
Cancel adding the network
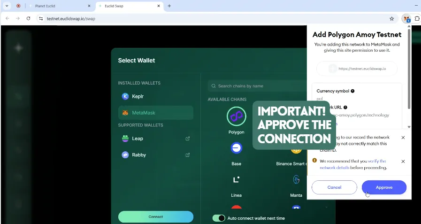334,187
